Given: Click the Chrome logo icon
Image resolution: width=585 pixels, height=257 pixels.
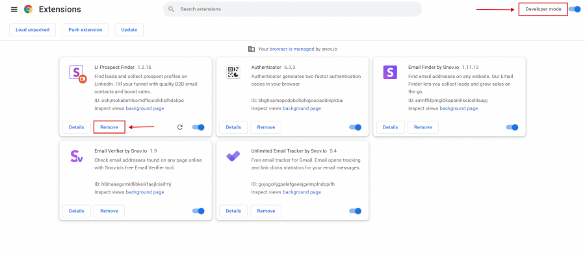Looking at the screenshot, I should coord(29,9).
